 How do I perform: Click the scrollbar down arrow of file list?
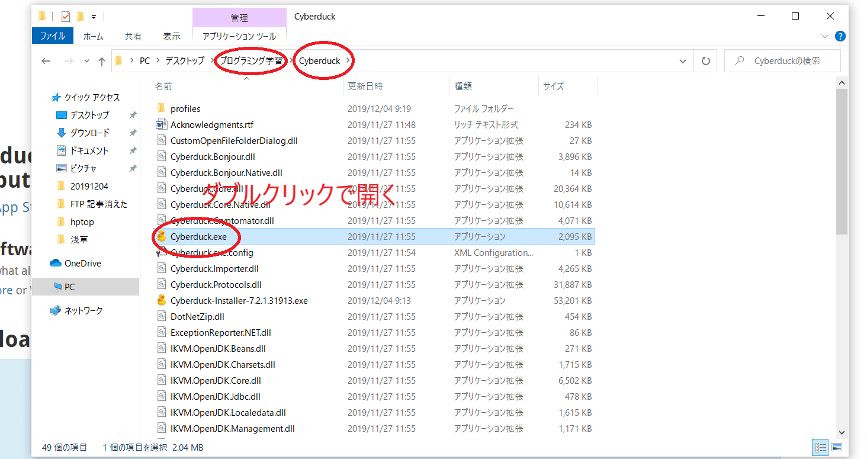(x=842, y=433)
